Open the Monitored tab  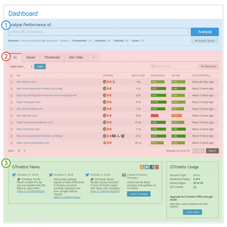click(x=52, y=57)
